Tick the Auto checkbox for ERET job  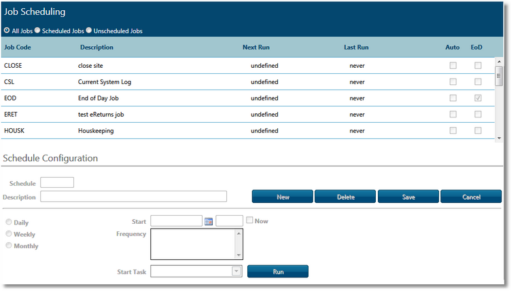click(x=453, y=114)
